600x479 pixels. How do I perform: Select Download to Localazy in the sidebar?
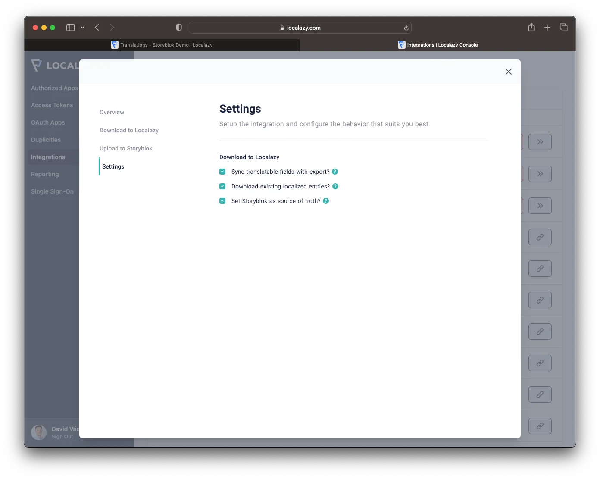pos(129,130)
